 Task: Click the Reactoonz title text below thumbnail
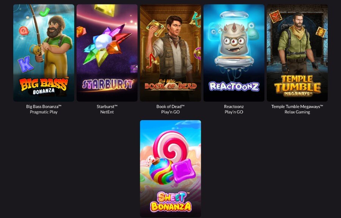pyautogui.click(x=234, y=107)
